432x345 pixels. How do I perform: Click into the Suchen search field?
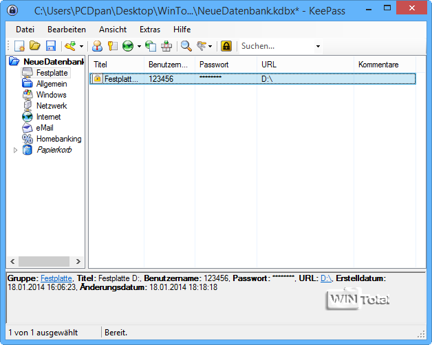pos(277,46)
